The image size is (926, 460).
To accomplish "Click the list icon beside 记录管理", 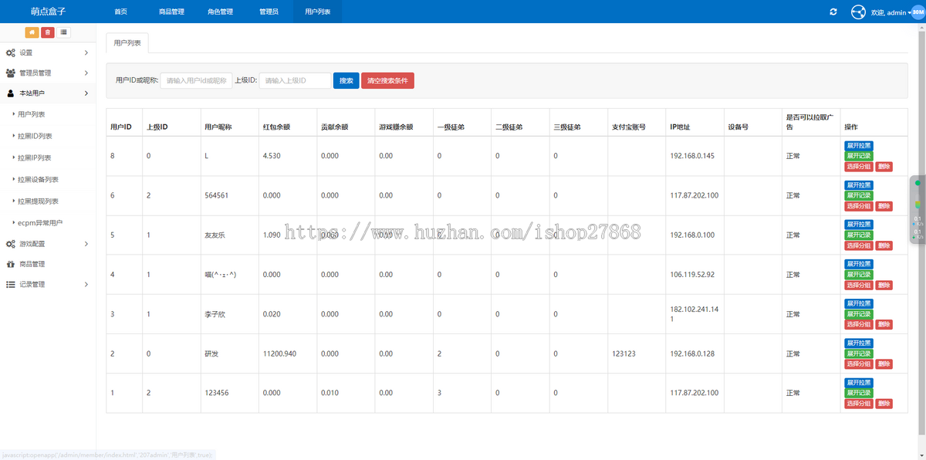I will (10, 285).
